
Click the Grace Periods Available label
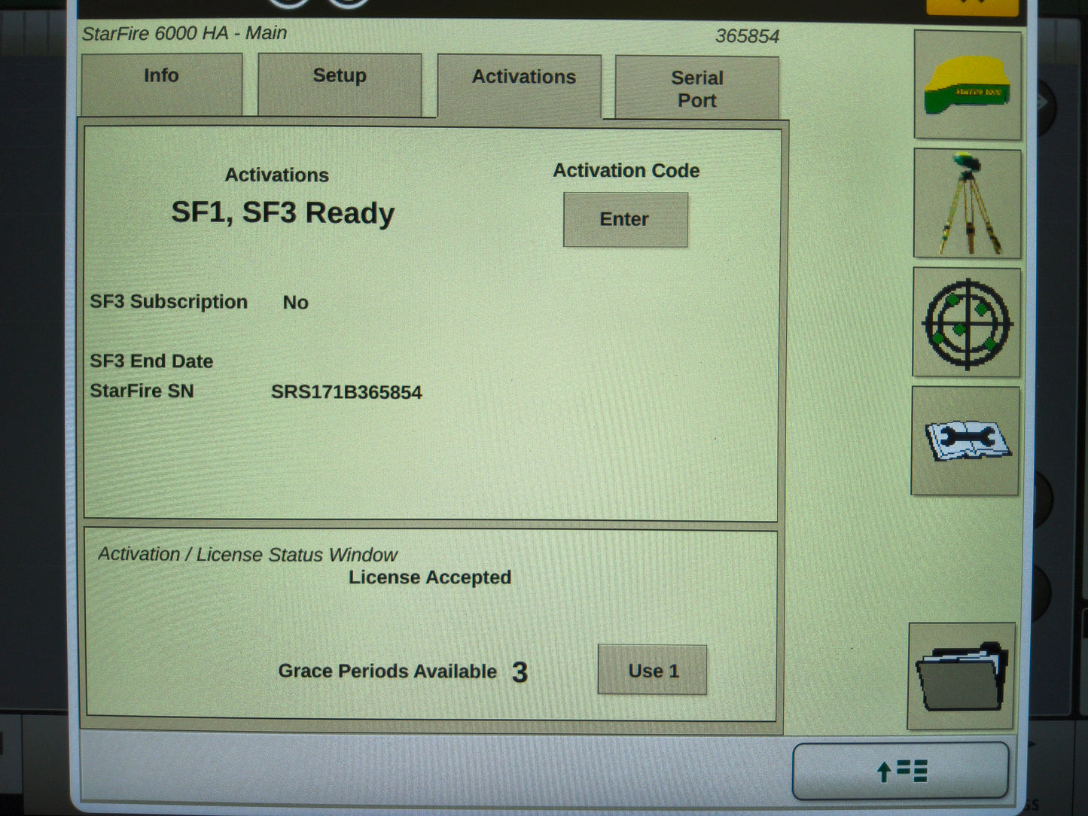(388, 671)
